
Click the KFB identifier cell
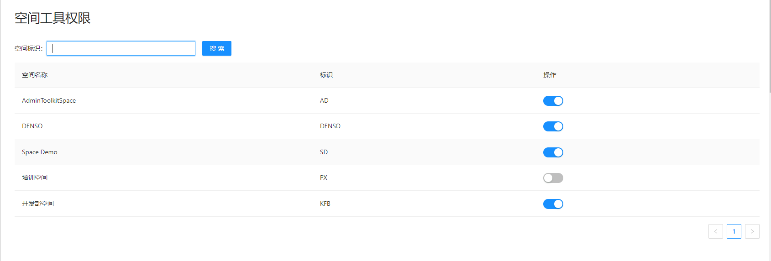pyautogui.click(x=325, y=204)
